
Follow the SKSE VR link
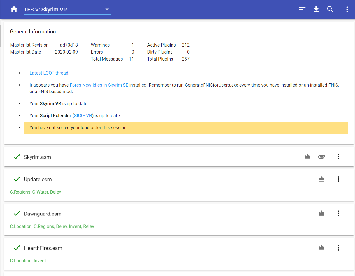click(83, 115)
